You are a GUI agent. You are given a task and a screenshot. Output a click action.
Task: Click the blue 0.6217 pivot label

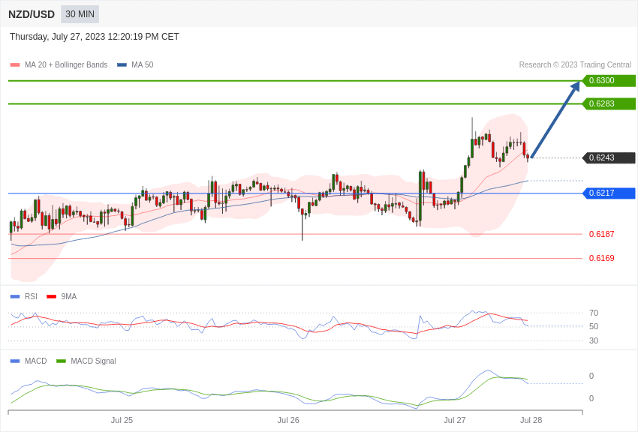tap(609, 193)
